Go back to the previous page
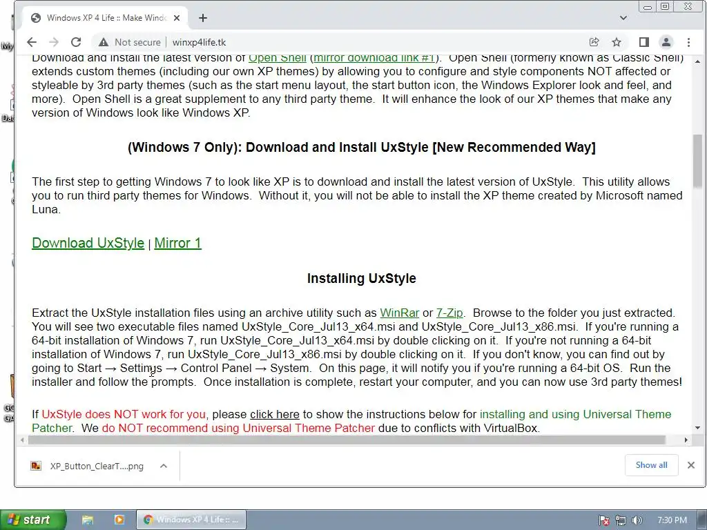The height and width of the screenshot is (530, 707). [x=32, y=42]
